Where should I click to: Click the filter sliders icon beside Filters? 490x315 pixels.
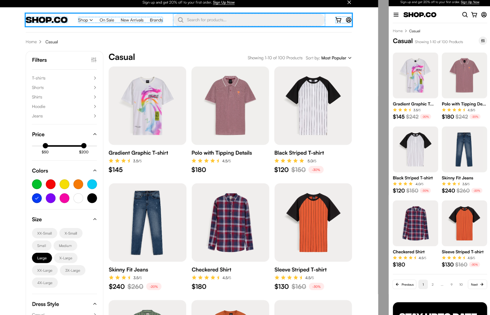[94, 60]
